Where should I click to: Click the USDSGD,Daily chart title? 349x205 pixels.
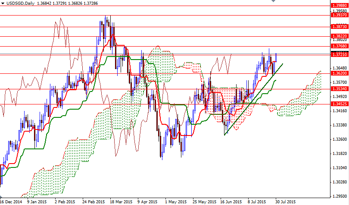21,3
